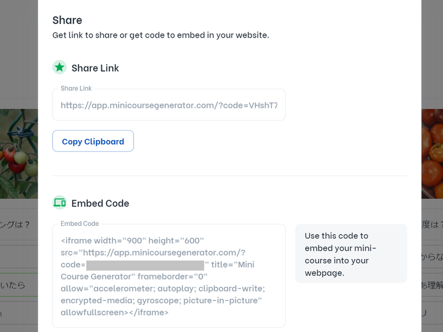Click the Share Link URL input field

(x=169, y=105)
